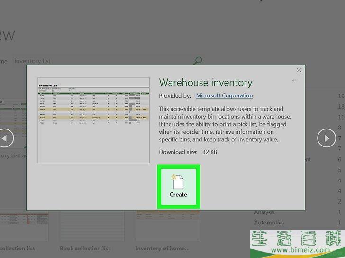Click the Create button
Image resolution: width=345 pixels, height=258 pixels.
[x=179, y=187]
